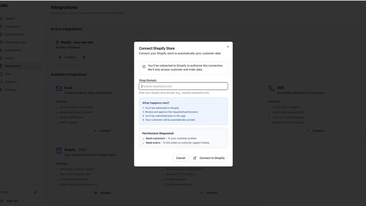Click 'Create tickets from emails' feature text
The height and width of the screenshot is (206, 366).
click(76, 107)
